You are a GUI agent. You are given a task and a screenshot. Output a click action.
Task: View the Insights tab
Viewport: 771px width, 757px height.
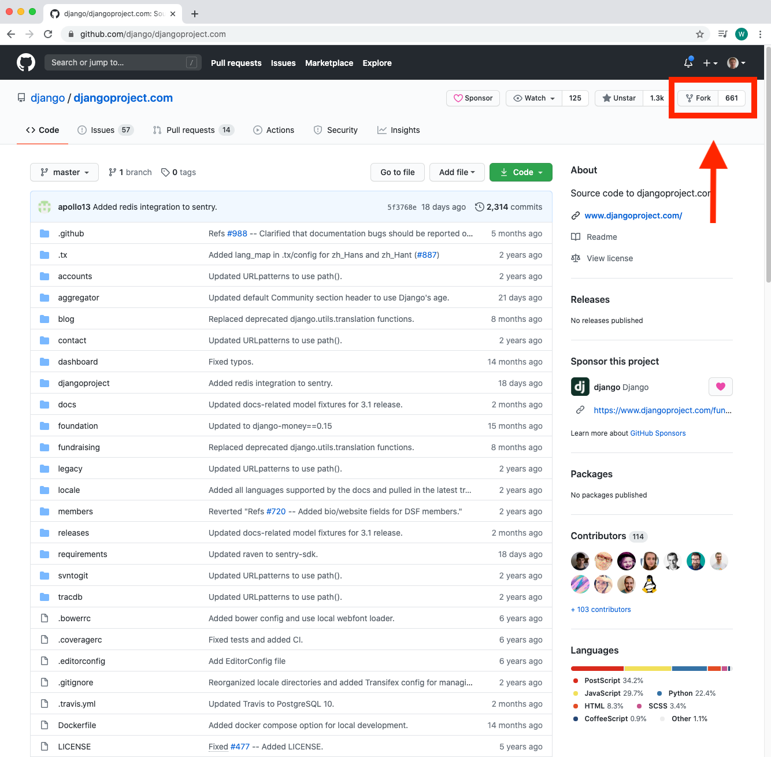tap(398, 130)
